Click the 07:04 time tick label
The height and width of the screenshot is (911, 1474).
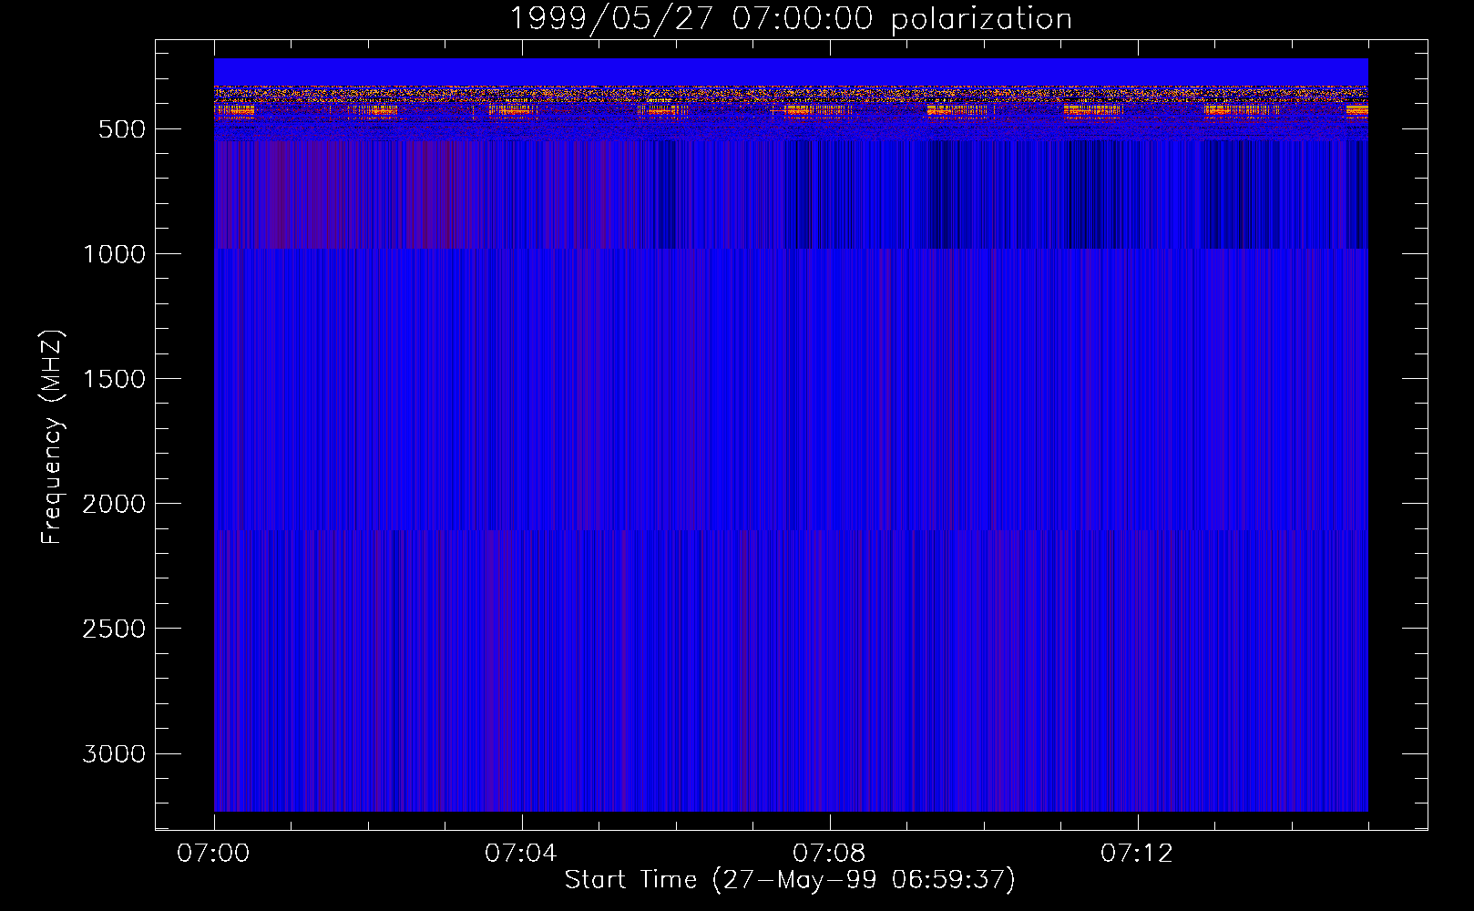521,854
